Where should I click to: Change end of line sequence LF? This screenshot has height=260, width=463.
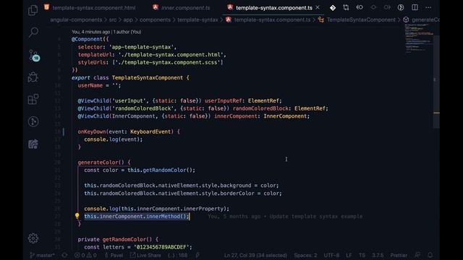click(349, 255)
